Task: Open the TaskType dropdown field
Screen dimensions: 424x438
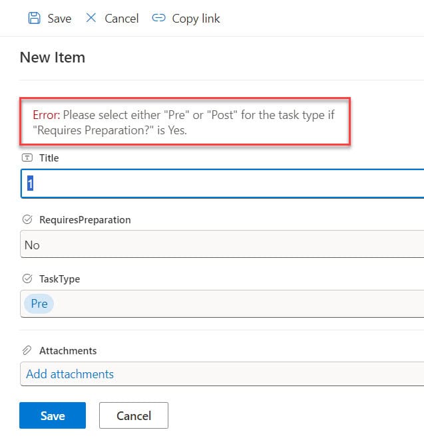Action: click(222, 304)
